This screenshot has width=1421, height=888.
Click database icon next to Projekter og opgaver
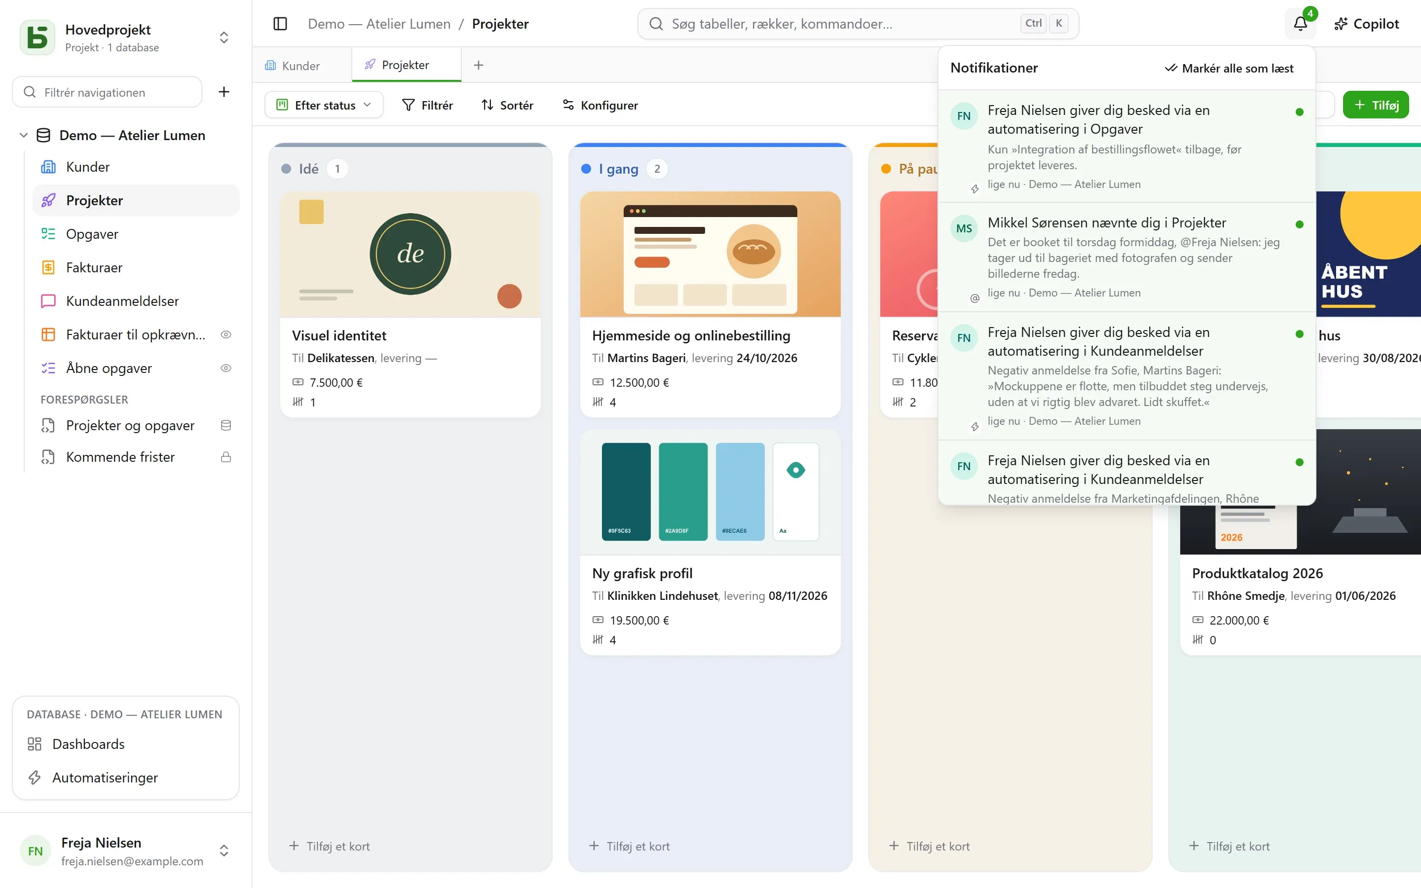225,425
